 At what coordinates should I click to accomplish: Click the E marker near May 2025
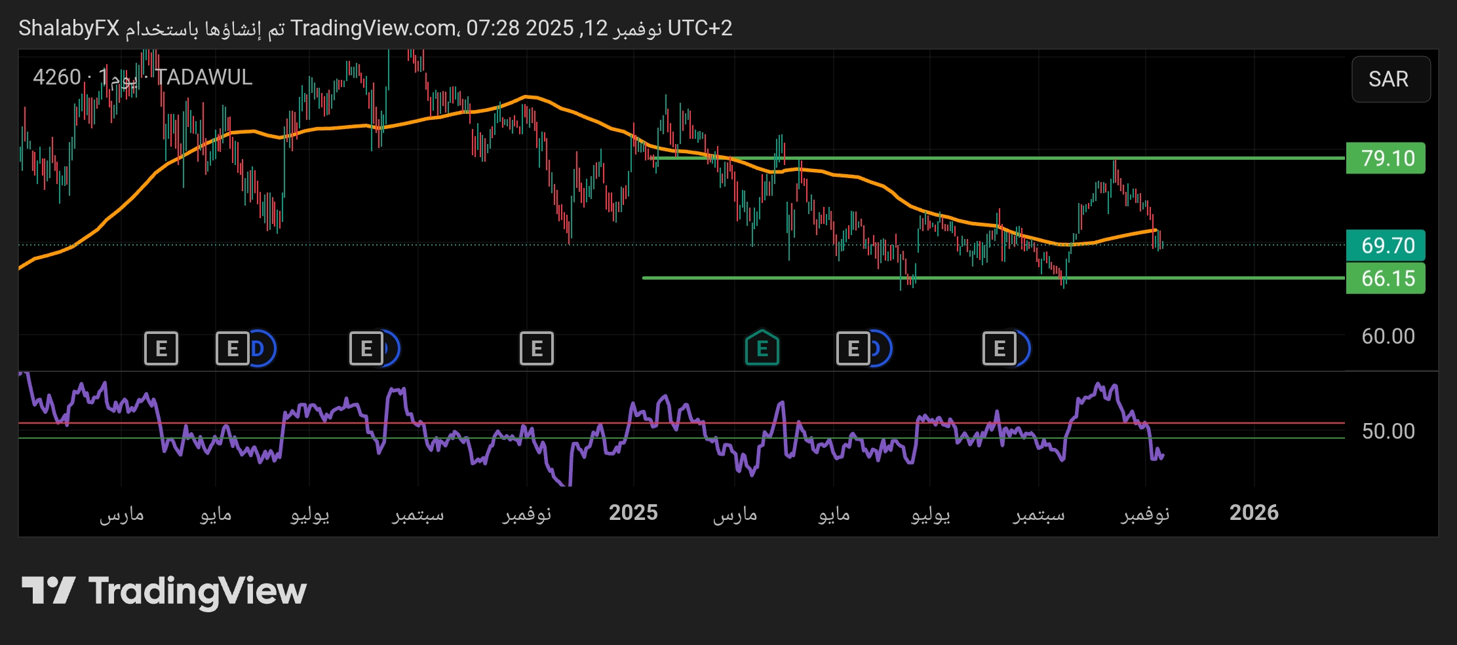pyautogui.click(x=853, y=348)
